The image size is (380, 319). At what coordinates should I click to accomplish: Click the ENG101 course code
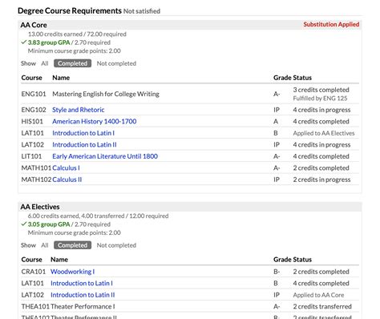coord(34,94)
